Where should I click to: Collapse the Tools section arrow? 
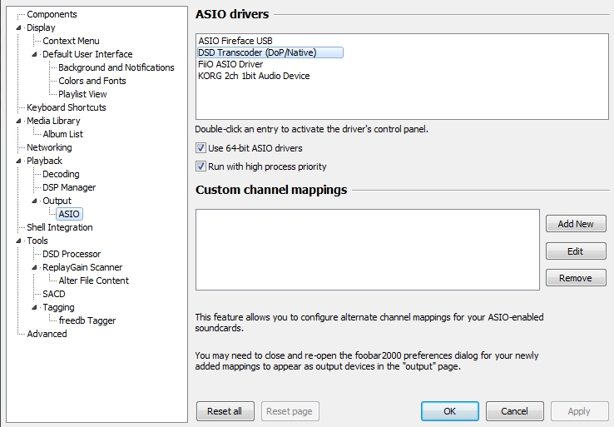[18, 241]
